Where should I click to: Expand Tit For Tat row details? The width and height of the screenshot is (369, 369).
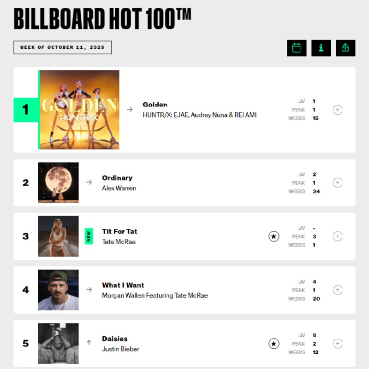coord(338,236)
